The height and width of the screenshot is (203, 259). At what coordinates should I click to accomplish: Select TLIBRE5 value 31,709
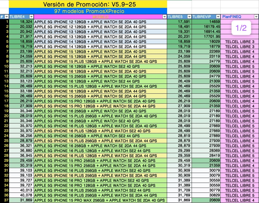click(x=179, y=190)
